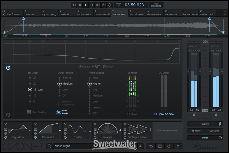
Task: Remove the Dynamics module
Action: tap(35, 124)
